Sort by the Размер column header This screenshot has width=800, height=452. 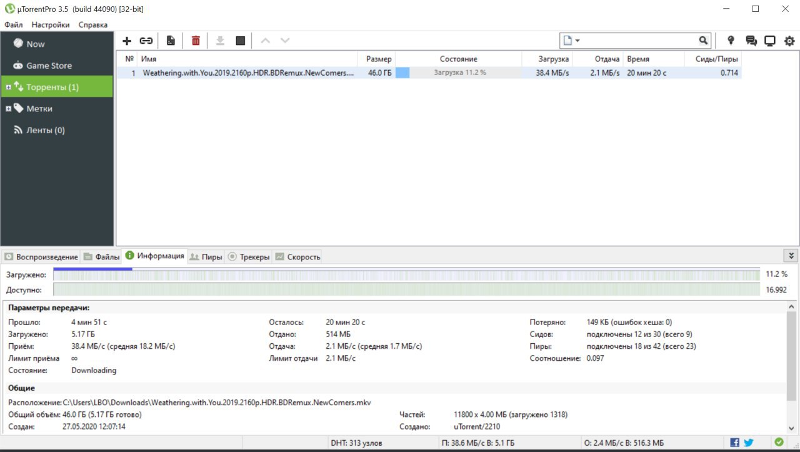[x=376, y=59]
